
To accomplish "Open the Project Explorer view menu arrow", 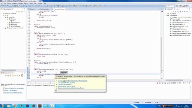I will 25,12.
